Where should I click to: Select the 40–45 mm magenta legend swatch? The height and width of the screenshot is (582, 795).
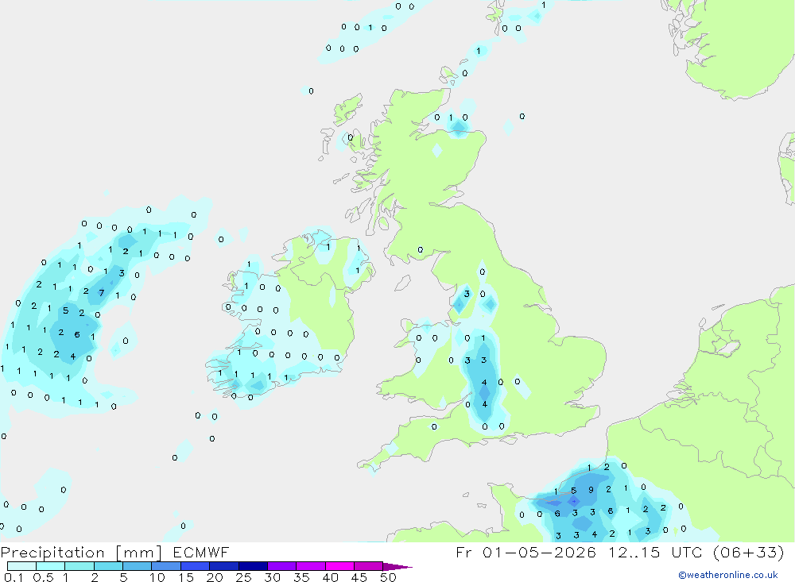tap(339, 566)
